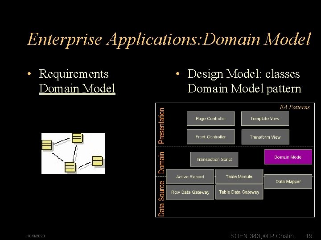Viewport: 321px width, 240px height.
Task: Open the purple highlighted Domain Model box
Action: [x=288, y=157]
